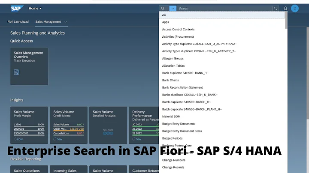Click the Track Execution tile icon
Screen dimensions: 309x173
pyautogui.click(x=17, y=72)
